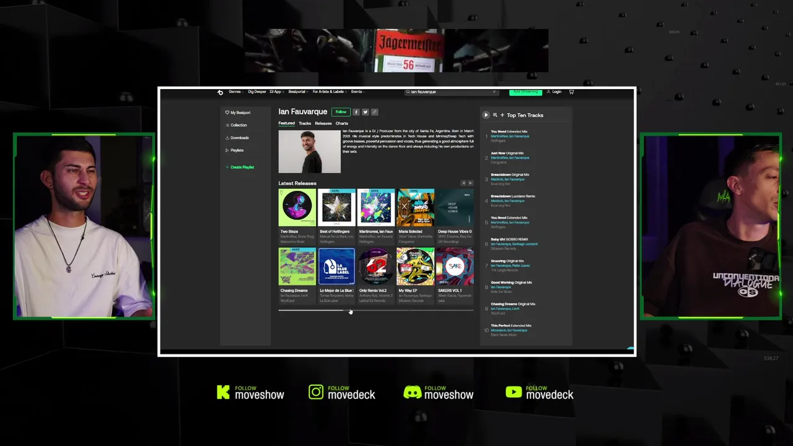Open Downloads in sidebar
Viewport: 793px width, 446px height.
(x=237, y=138)
